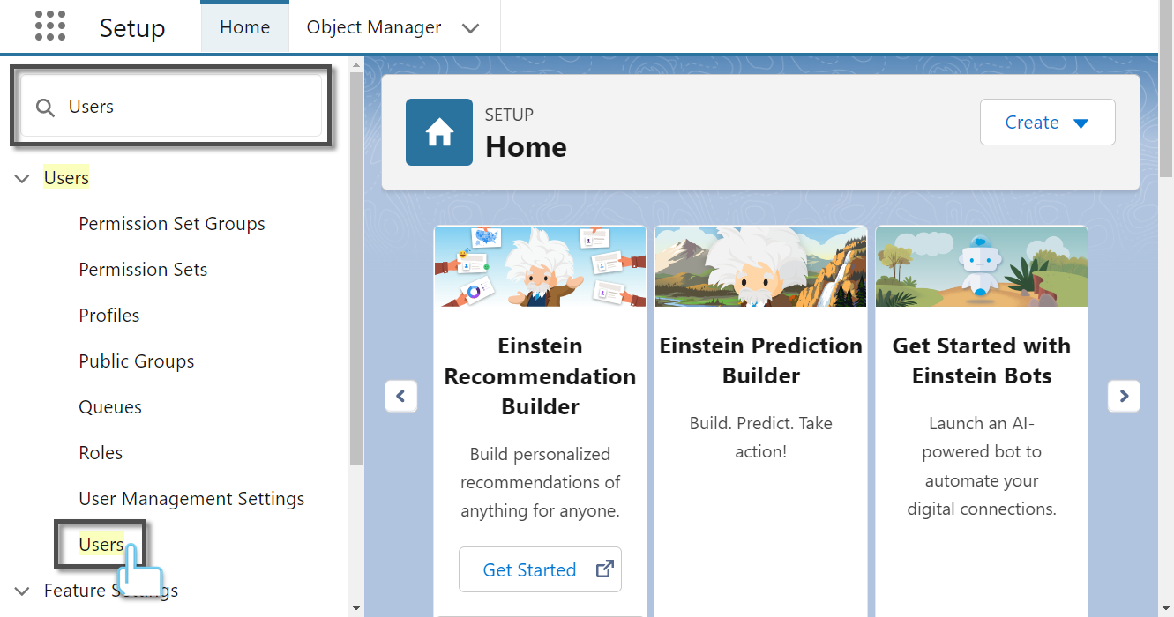
Task: Click the Home page heading
Action: [526, 146]
